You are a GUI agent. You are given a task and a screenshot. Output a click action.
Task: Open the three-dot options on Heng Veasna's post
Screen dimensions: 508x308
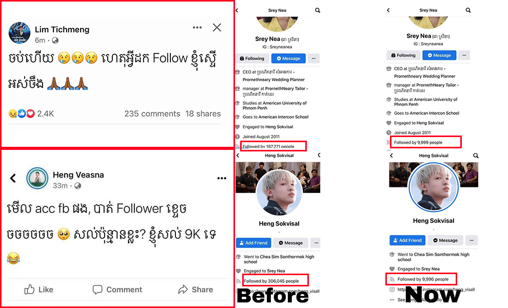pyautogui.click(x=222, y=178)
